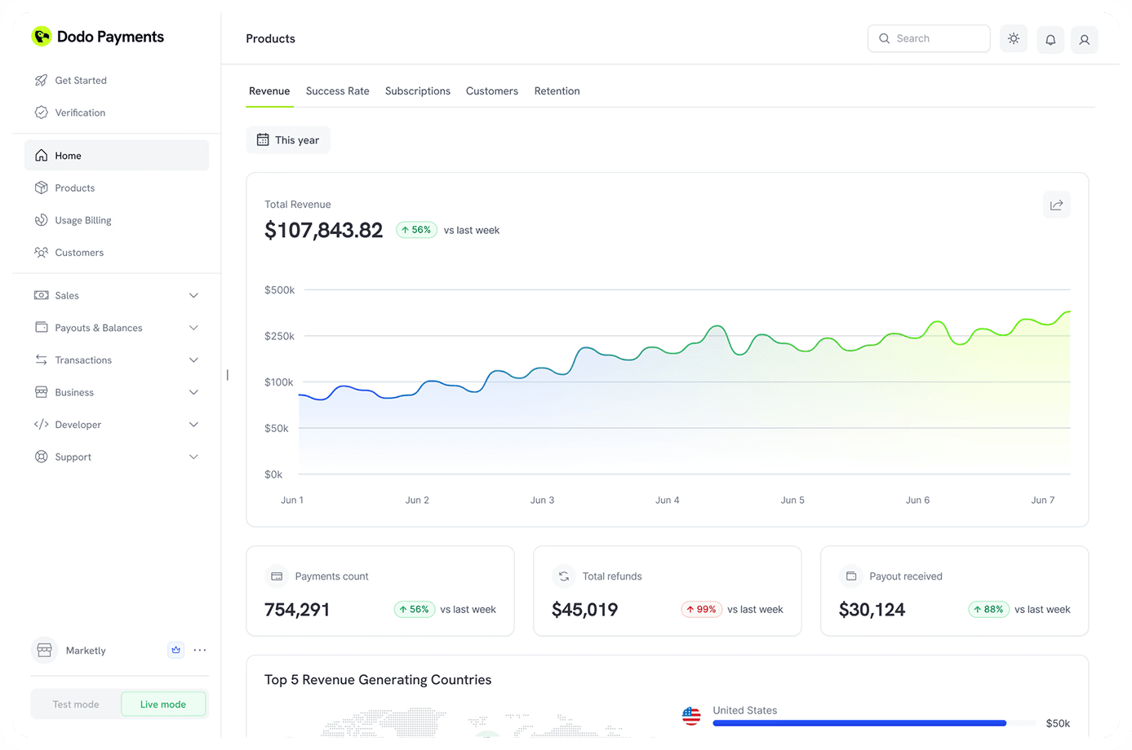This screenshot has height=750, width=1132.
Task: Click the Get Started rocket icon
Action: pos(41,80)
